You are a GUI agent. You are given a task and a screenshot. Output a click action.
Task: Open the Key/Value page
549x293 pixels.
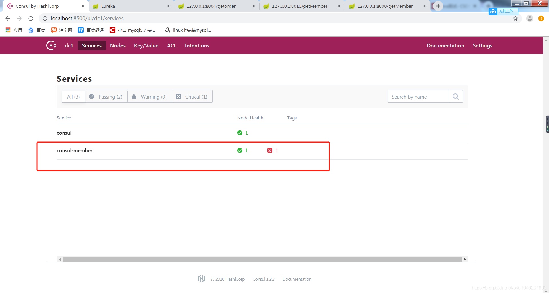point(146,46)
